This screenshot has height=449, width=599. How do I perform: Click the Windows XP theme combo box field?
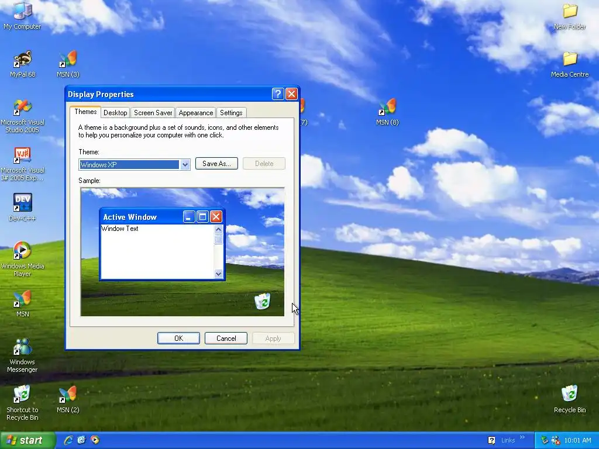[x=135, y=164]
